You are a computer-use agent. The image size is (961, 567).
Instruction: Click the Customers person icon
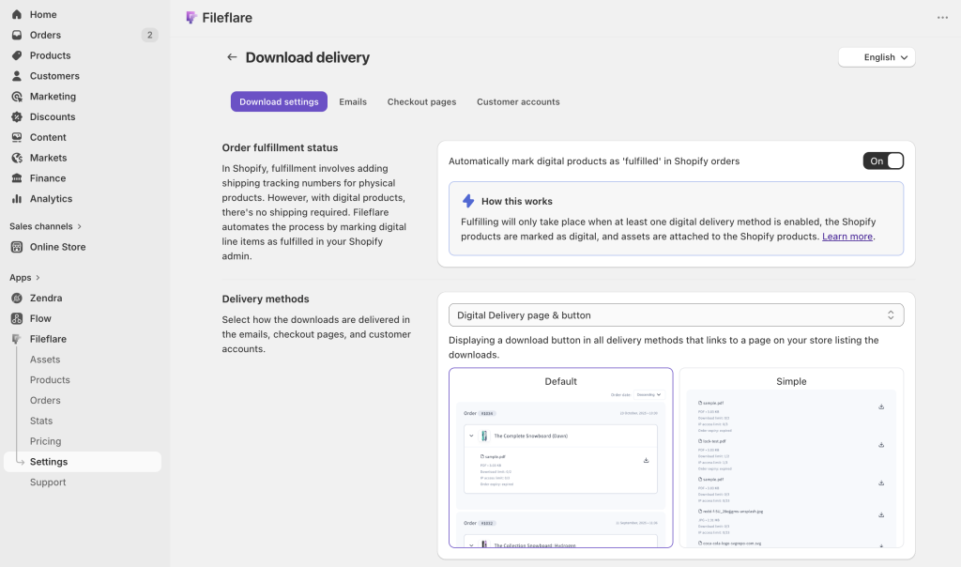17,76
